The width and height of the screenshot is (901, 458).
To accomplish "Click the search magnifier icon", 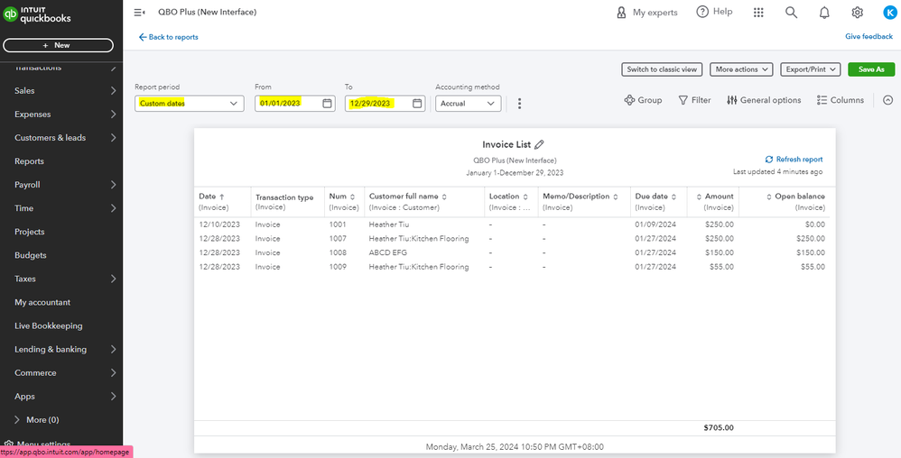I will tap(791, 13).
